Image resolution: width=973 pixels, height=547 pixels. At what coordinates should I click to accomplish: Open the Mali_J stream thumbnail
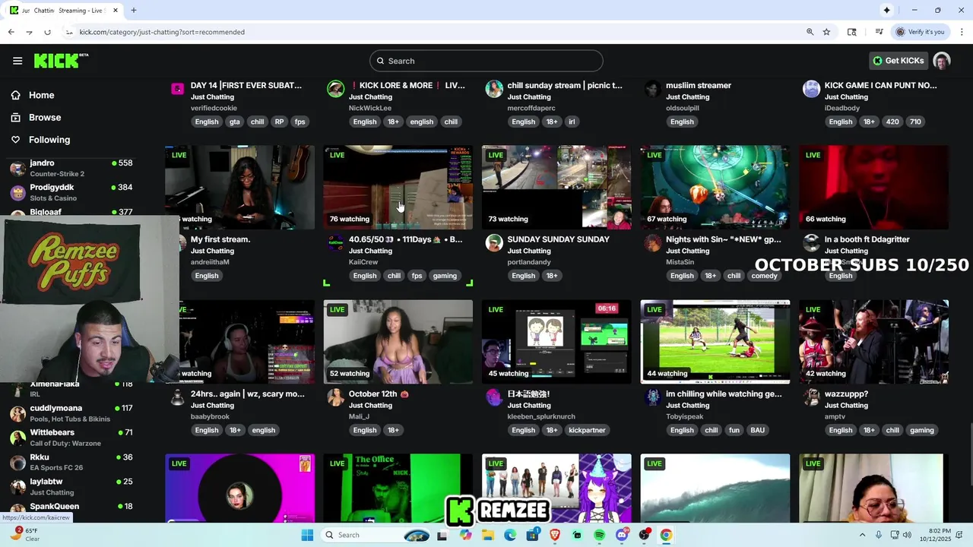click(398, 342)
